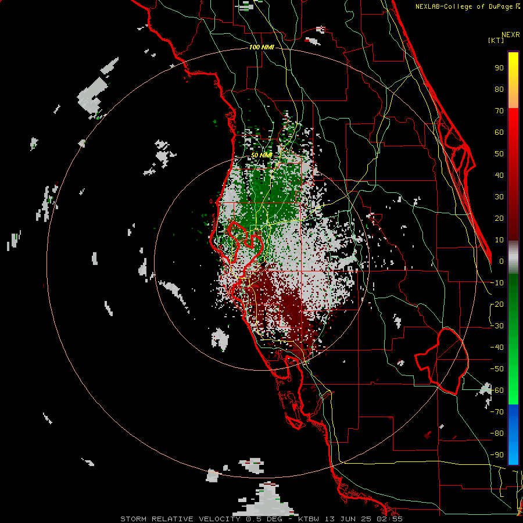Click the "50 NMI" range ring label
Image resolution: width=523 pixels, height=523 pixels.
point(261,155)
